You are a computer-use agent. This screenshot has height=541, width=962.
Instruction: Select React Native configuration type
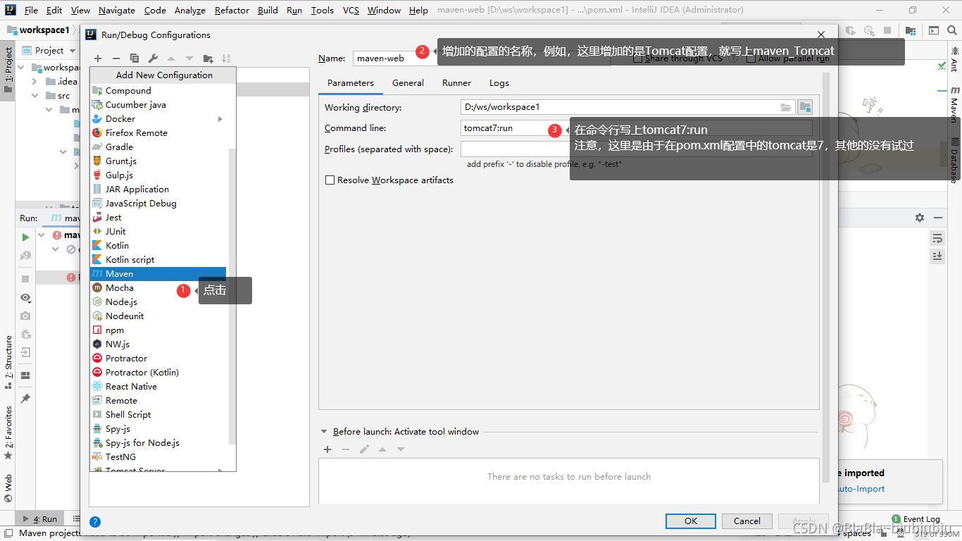(x=158, y=386)
